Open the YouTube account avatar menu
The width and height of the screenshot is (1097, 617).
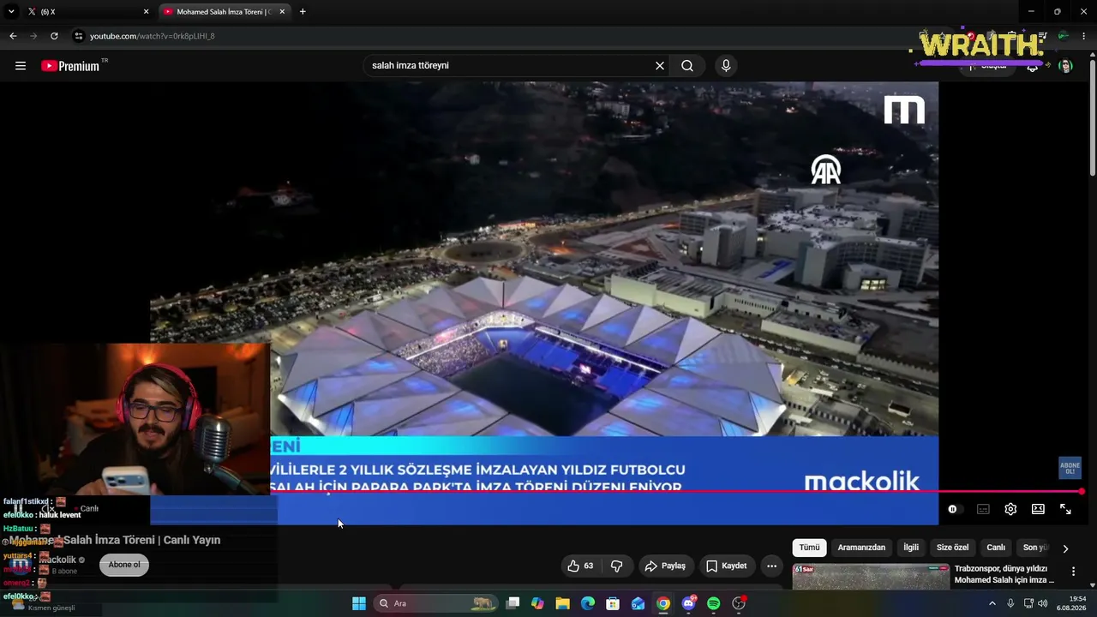pyautogui.click(x=1065, y=66)
